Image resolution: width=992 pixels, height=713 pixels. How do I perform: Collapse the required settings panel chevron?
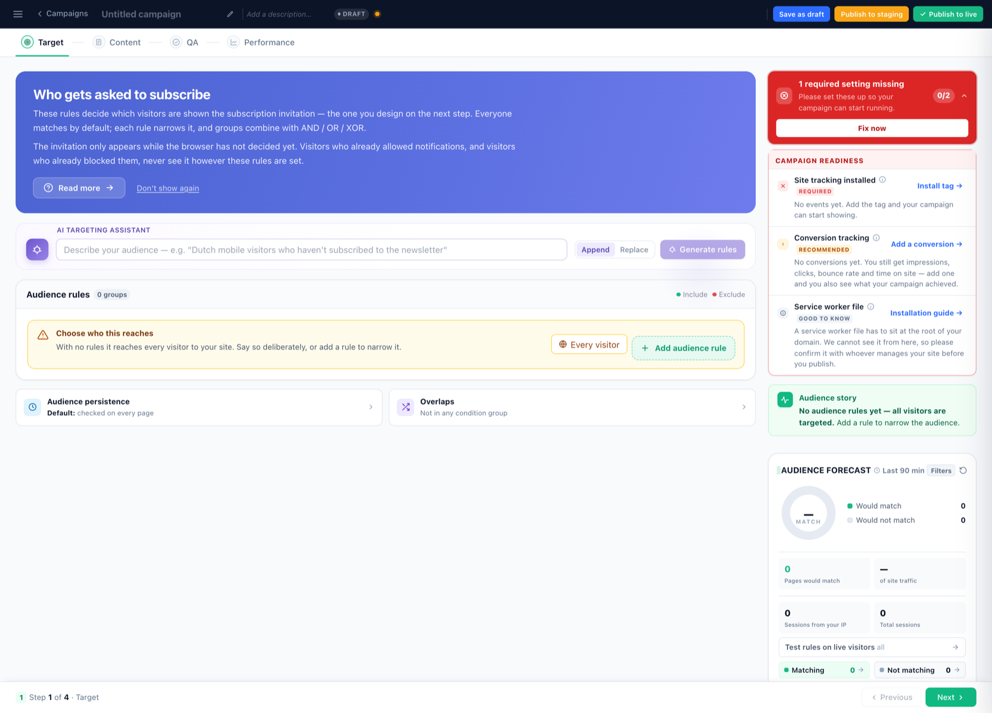click(964, 96)
